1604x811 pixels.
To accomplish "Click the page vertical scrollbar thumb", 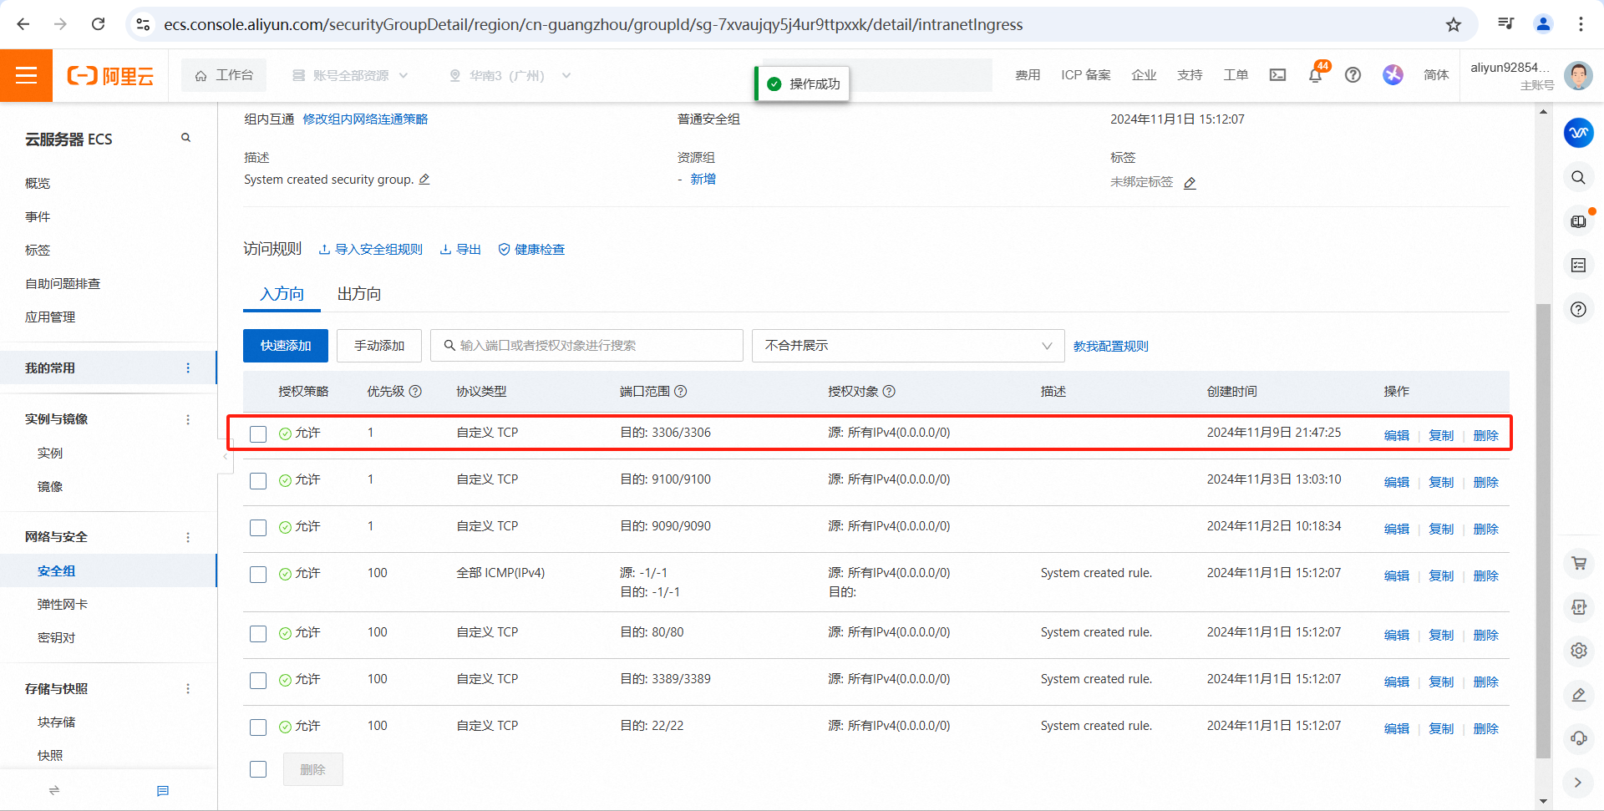I will tap(1543, 531).
